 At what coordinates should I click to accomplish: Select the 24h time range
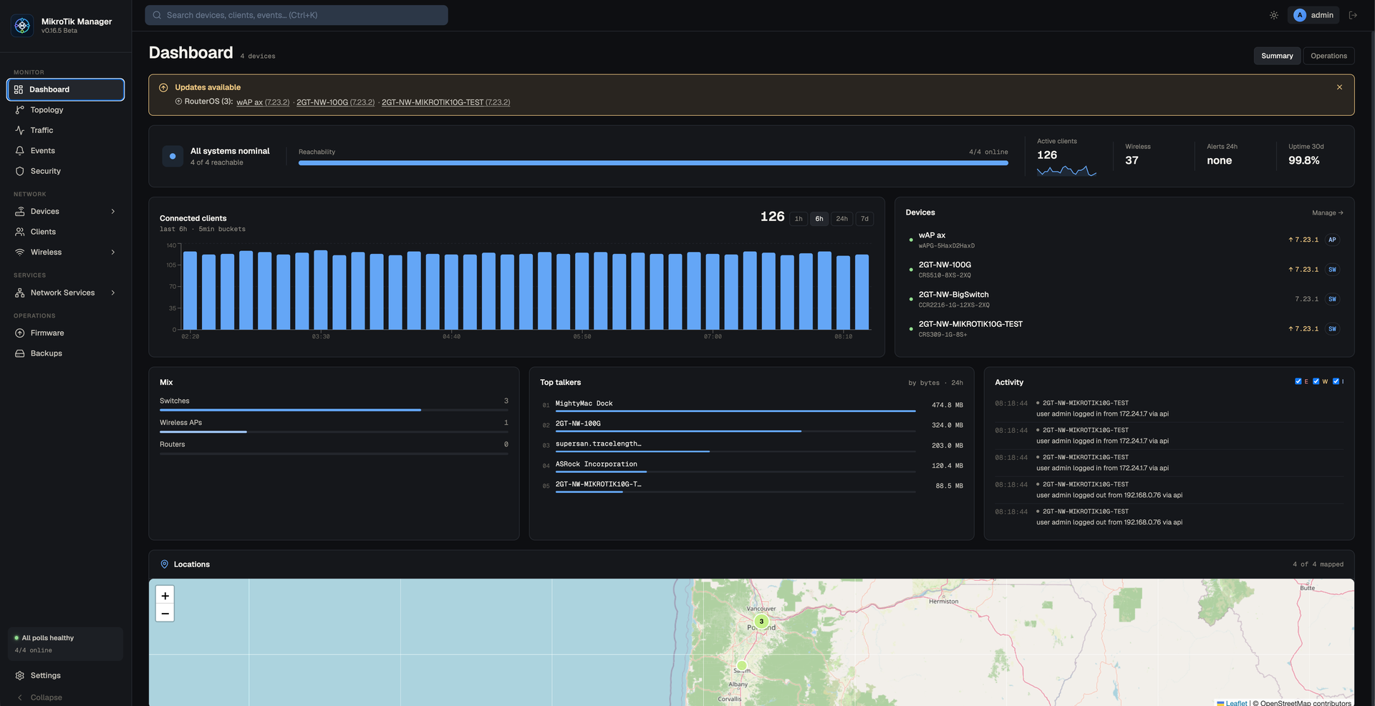(x=842, y=219)
